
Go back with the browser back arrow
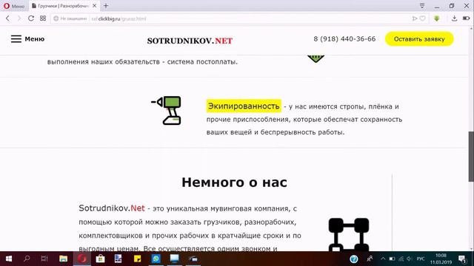tap(8, 18)
